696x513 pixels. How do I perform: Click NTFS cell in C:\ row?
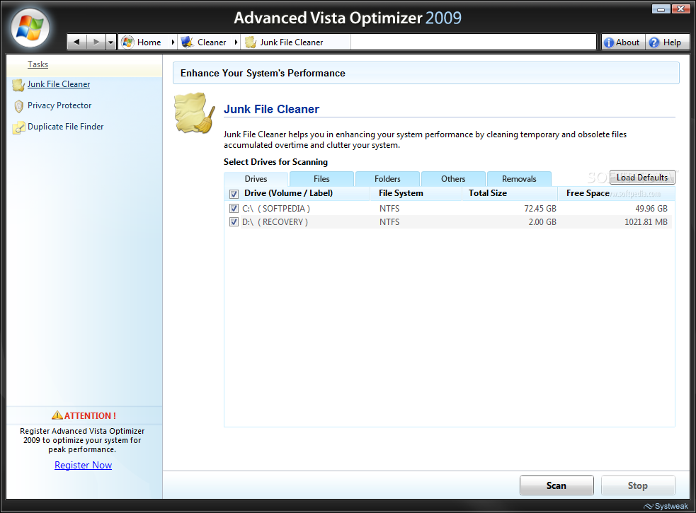coord(389,208)
